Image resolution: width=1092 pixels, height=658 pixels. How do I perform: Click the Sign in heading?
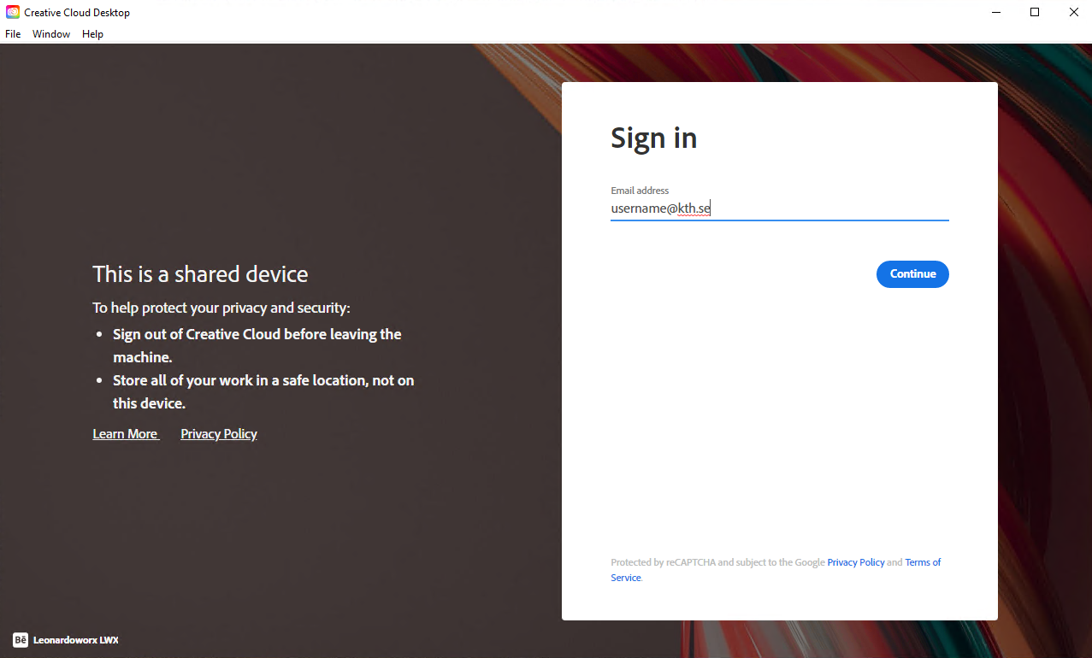click(653, 138)
